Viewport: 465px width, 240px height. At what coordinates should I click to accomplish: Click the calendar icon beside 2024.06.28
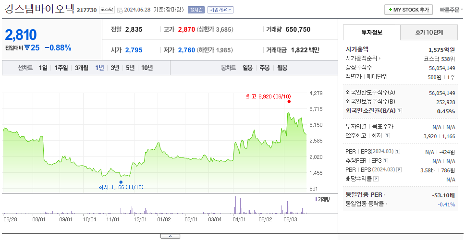click(120, 10)
